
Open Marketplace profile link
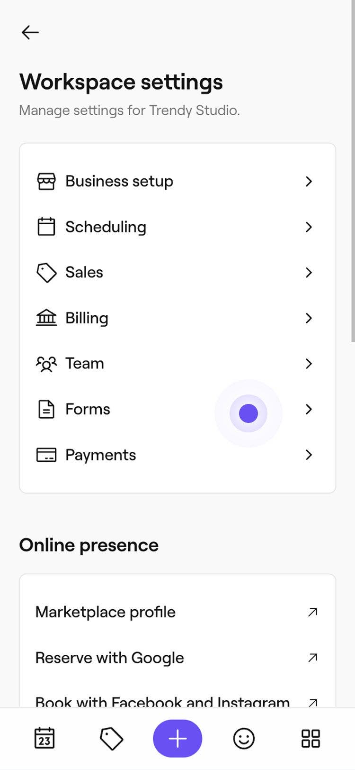(106, 612)
